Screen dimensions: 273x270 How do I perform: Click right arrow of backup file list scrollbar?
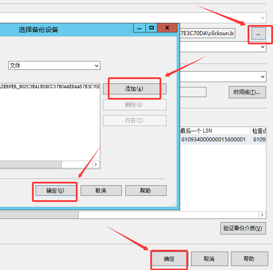[x=96, y=164]
